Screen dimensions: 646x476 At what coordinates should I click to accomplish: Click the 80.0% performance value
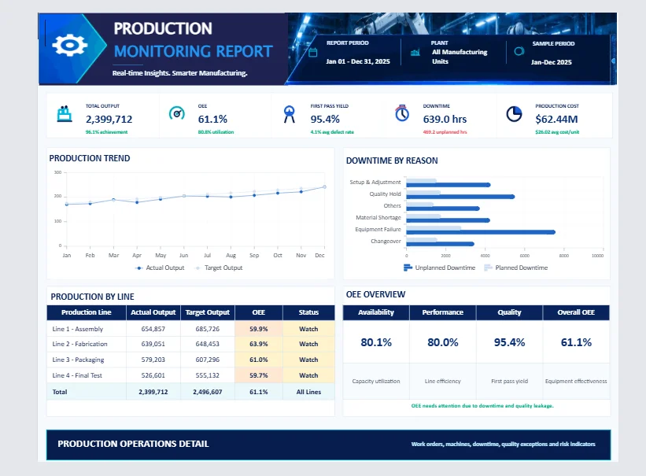[x=443, y=342]
